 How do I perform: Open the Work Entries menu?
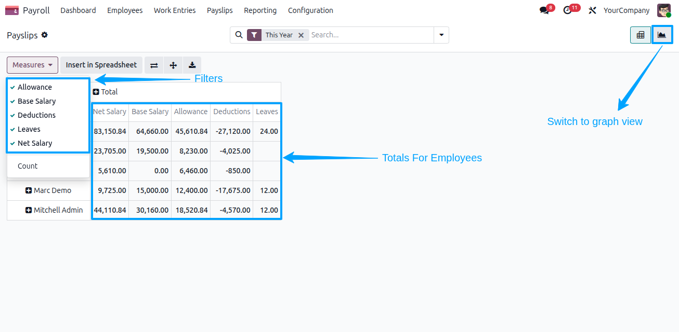175,10
